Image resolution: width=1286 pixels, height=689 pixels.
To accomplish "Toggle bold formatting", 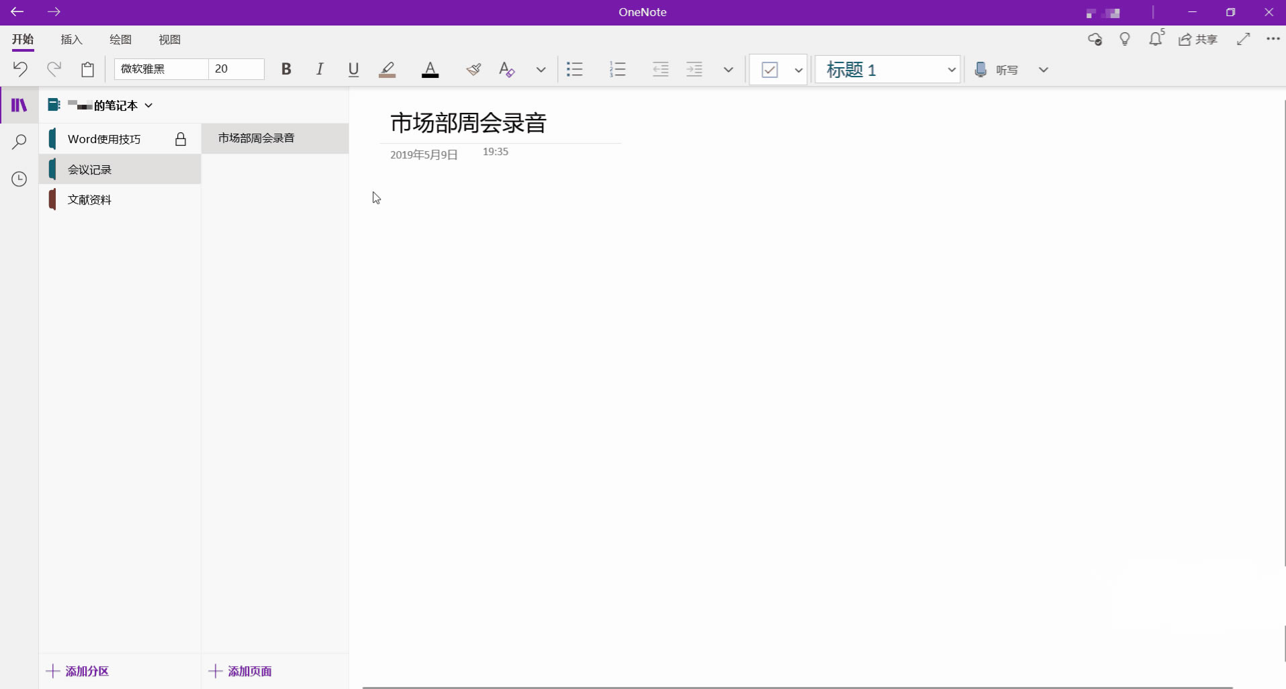I will [x=286, y=69].
